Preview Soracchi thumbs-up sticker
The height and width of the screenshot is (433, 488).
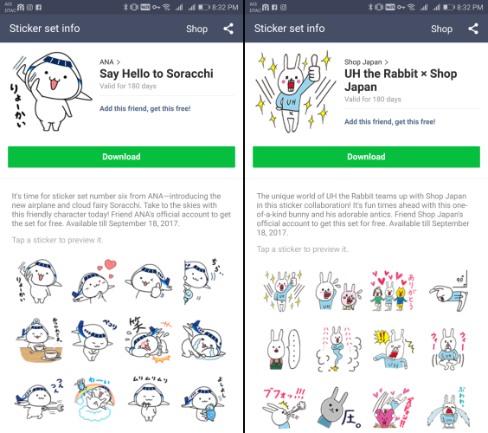click(148, 281)
